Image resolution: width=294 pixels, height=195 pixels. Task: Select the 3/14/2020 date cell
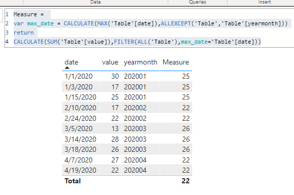(x=81, y=139)
